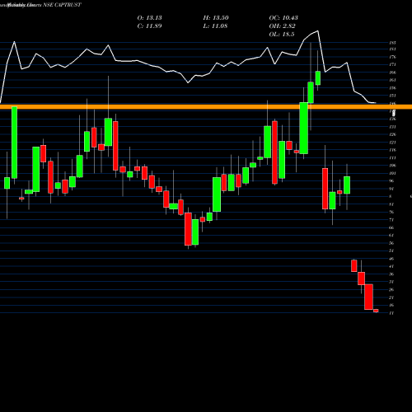Image resolution: width=412 pixels, height=412 pixels.
Task: Click the 76 price axis label
Action: (391, 212)
